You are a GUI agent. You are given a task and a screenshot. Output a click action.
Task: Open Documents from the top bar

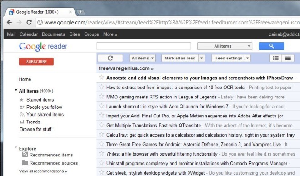[53, 34]
